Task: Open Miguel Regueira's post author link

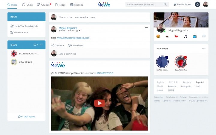Action: tap(68, 28)
